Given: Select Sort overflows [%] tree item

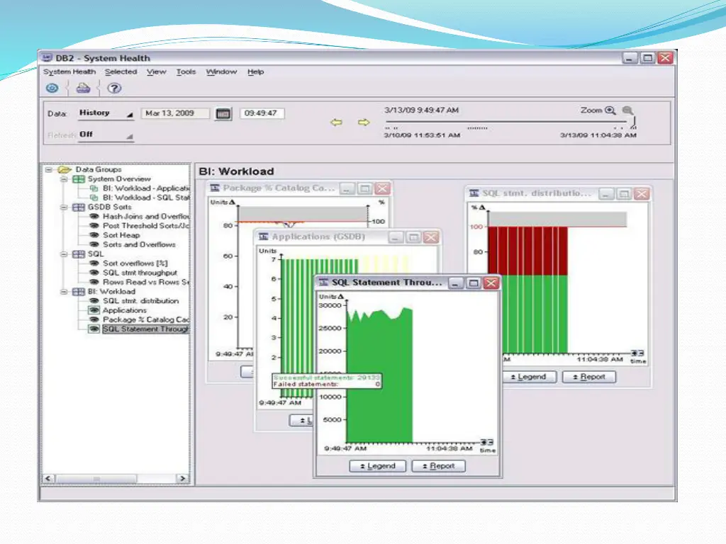Looking at the screenshot, I should pos(135,263).
